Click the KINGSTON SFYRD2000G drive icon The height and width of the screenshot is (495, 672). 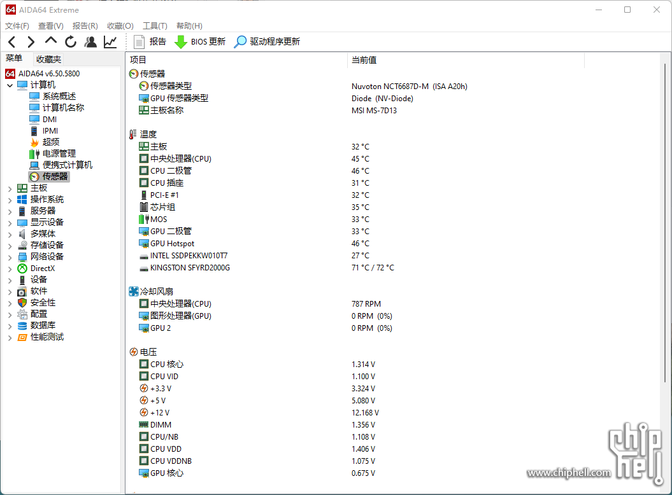point(144,268)
